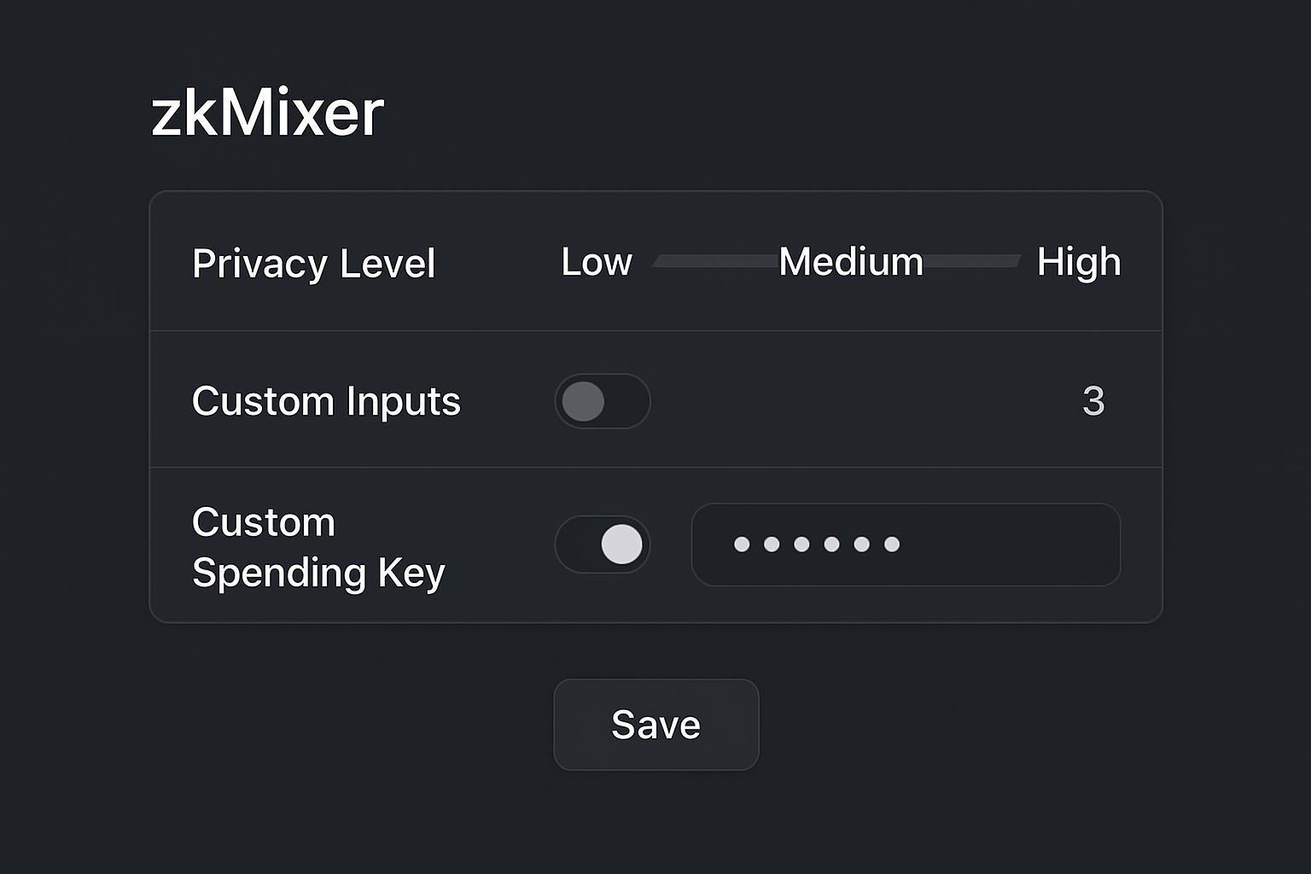
Task: Click the Save button
Action: pos(655,724)
